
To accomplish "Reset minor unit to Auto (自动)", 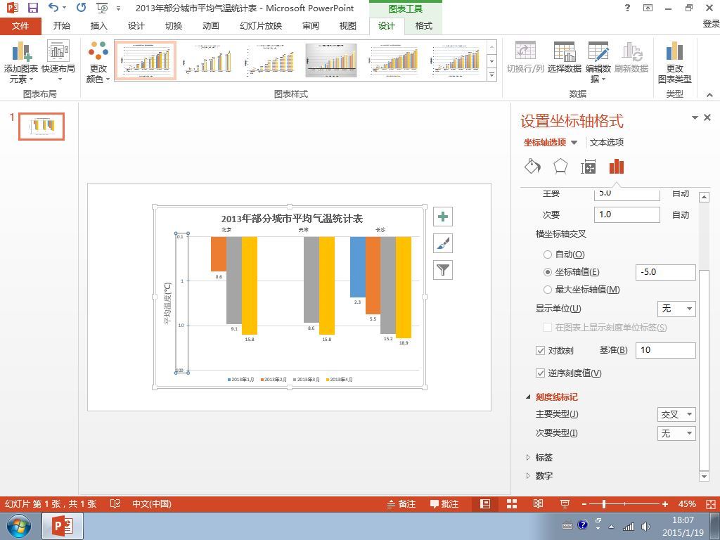I will point(681,214).
